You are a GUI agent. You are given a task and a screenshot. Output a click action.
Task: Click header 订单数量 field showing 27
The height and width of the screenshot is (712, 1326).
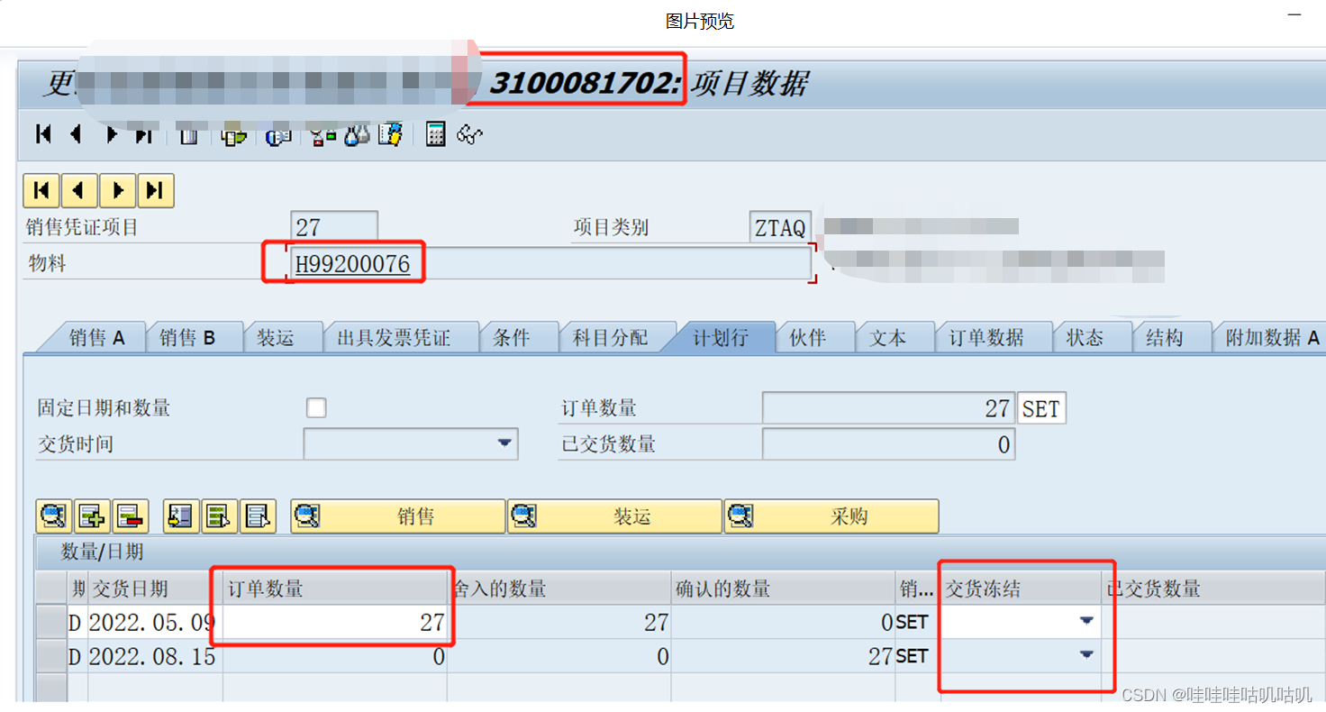pos(888,408)
